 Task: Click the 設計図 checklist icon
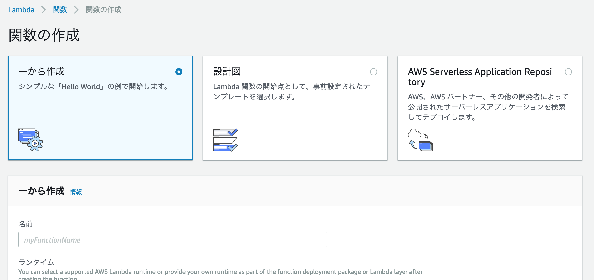[x=226, y=140]
